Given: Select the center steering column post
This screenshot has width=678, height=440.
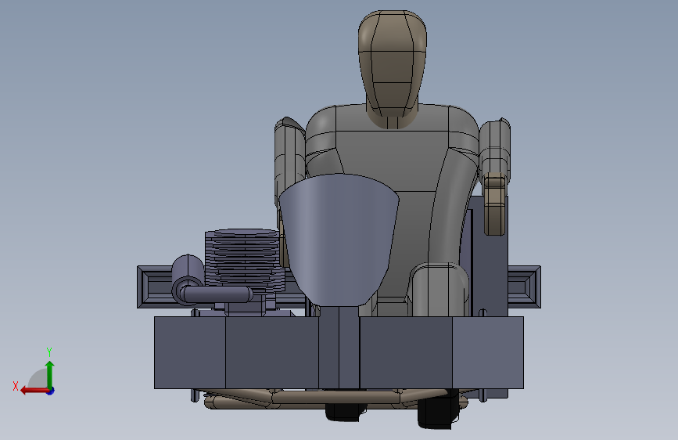Looking at the screenshot, I should (x=339, y=347).
